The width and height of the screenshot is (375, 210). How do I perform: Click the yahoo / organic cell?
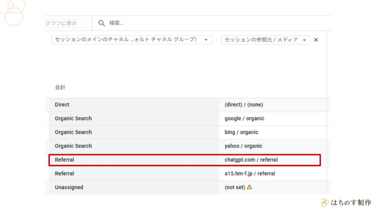click(x=243, y=146)
